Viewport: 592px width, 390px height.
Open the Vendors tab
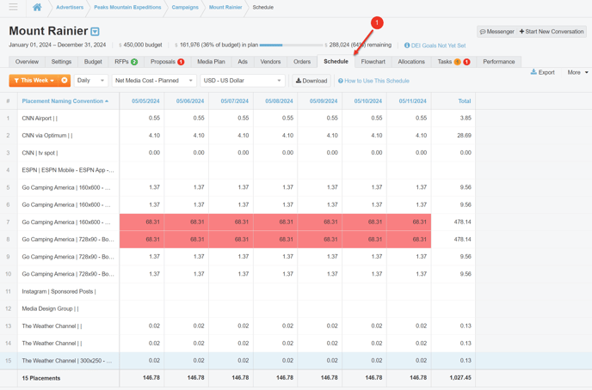coord(270,62)
